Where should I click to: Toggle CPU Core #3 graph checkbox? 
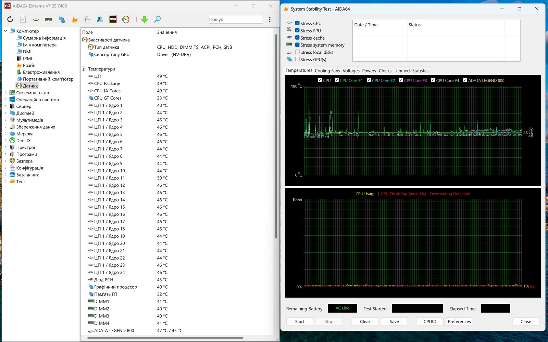[401, 80]
